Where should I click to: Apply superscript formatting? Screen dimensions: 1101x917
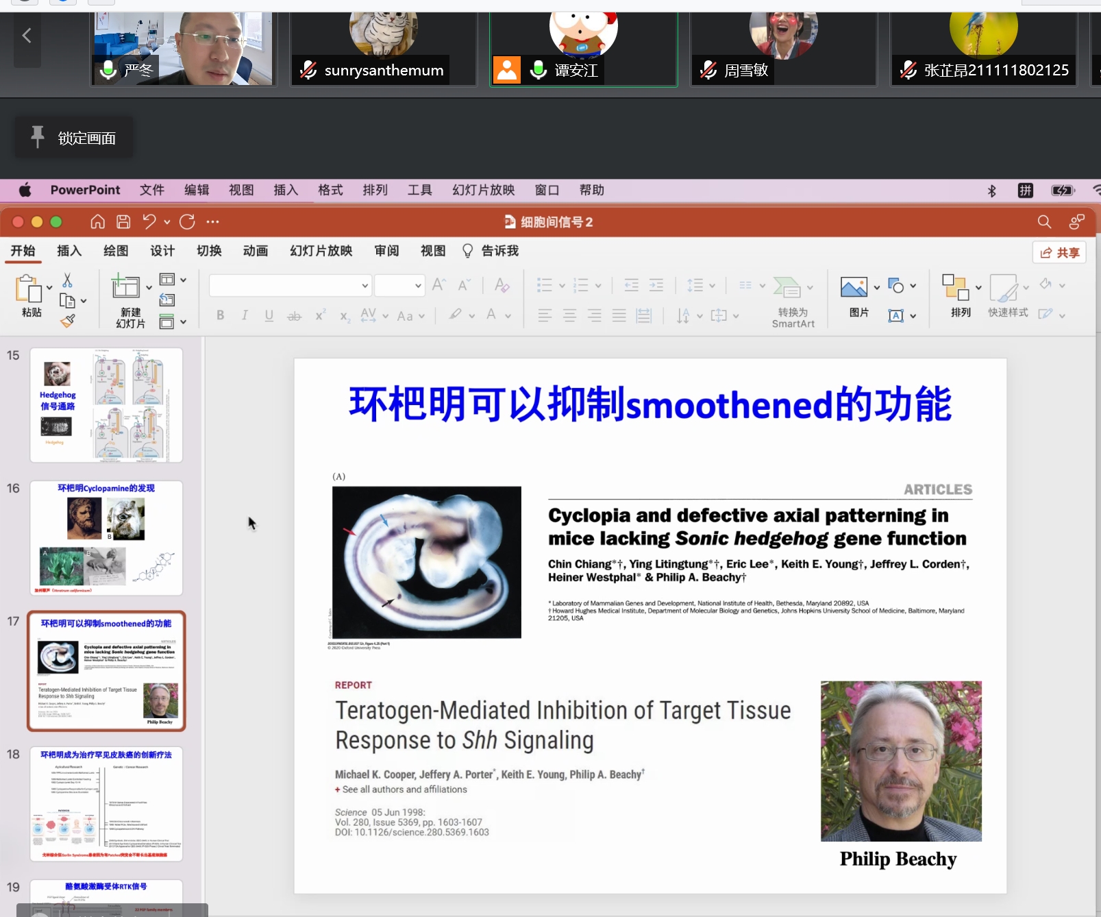coord(320,315)
